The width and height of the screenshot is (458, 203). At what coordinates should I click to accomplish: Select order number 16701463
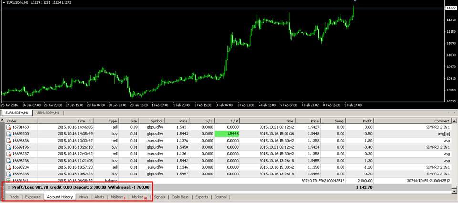click(x=21, y=127)
